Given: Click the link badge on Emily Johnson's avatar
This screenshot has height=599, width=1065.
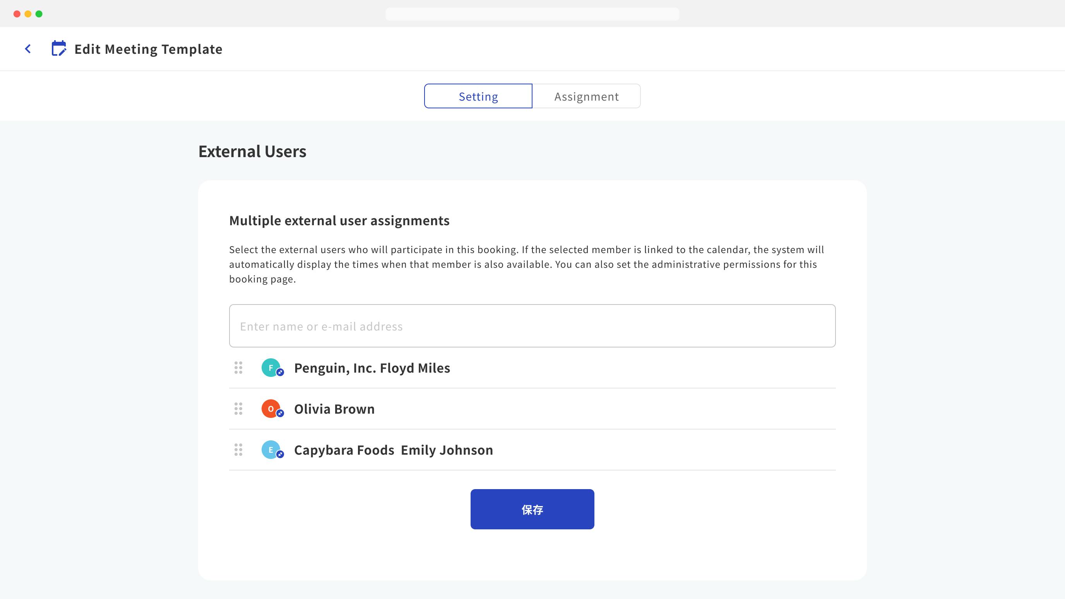Looking at the screenshot, I should [280, 454].
